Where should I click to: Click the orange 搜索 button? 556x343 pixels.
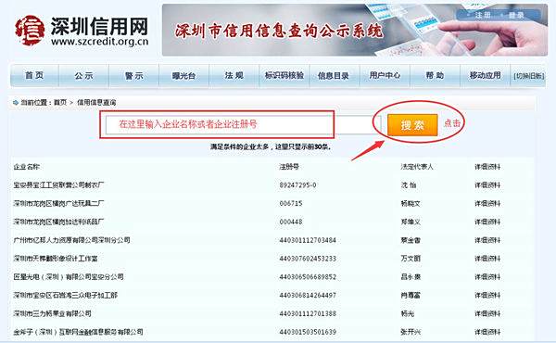pos(412,125)
